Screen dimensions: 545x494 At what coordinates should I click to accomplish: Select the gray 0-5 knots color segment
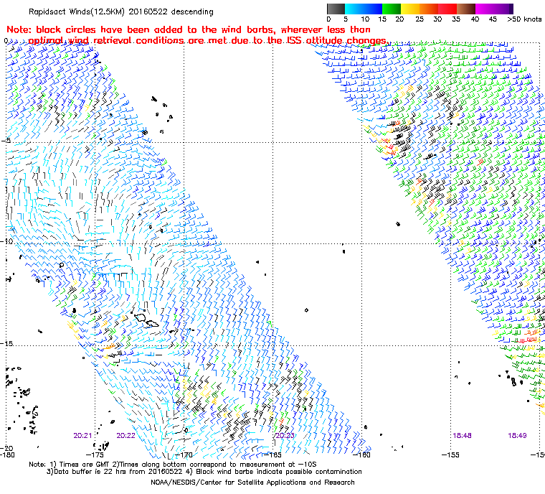[x=336, y=9]
